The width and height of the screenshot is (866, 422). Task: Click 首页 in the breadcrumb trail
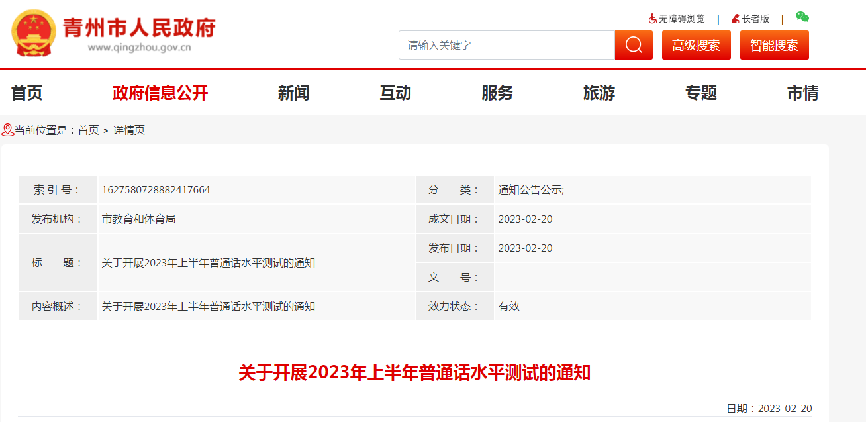88,131
